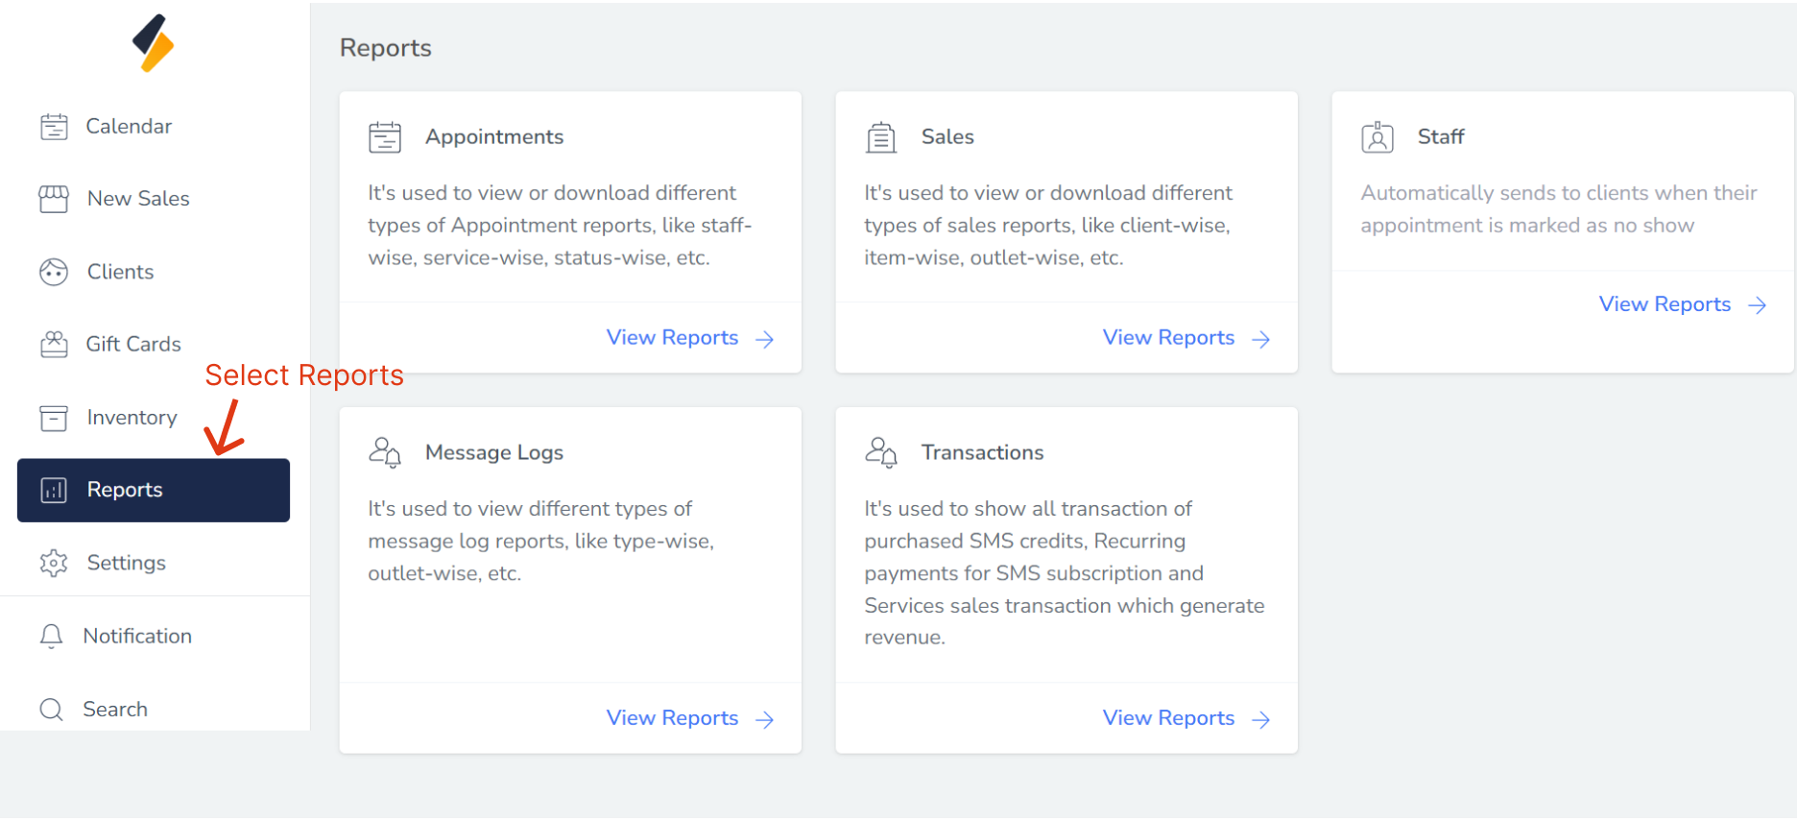This screenshot has width=1797, height=821.
Task: Click the New Sales storefront icon
Action: pos(54,199)
